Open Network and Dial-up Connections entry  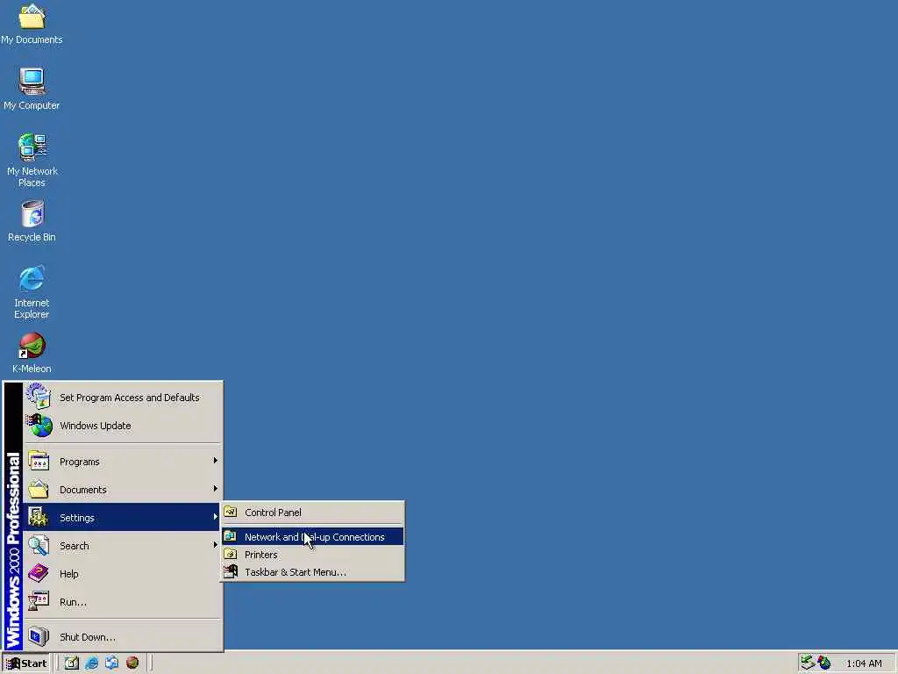tap(313, 536)
